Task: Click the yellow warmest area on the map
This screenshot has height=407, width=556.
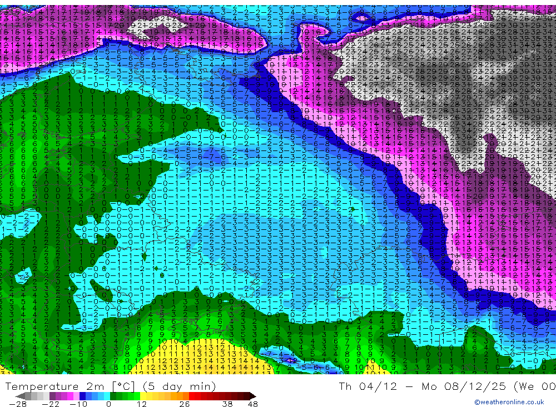Action: coord(202,358)
